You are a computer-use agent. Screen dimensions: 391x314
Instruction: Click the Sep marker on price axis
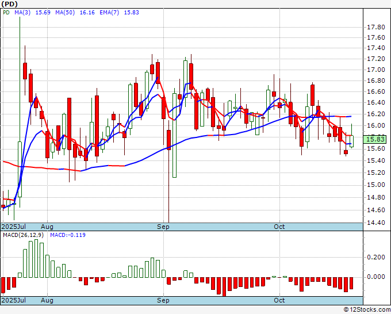click(164, 227)
